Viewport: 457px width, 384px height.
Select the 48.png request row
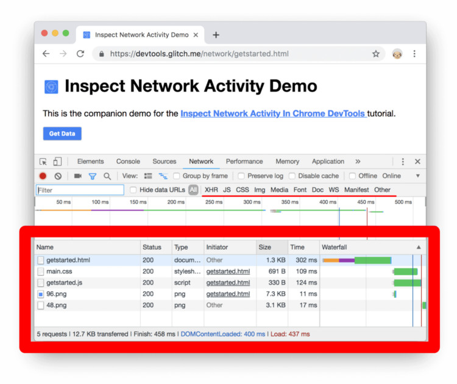(x=230, y=305)
